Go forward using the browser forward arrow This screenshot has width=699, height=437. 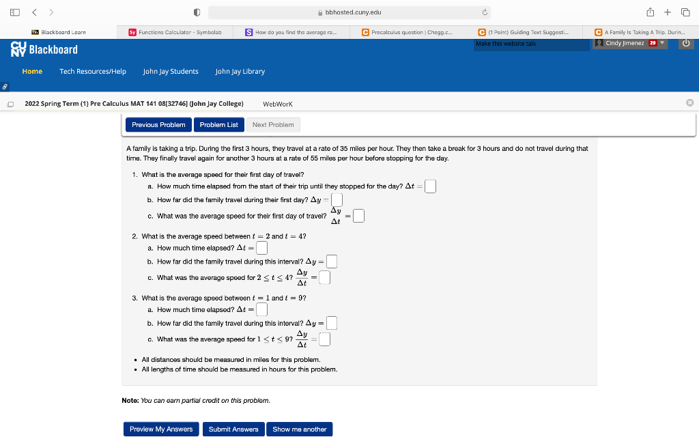[x=51, y=12]
